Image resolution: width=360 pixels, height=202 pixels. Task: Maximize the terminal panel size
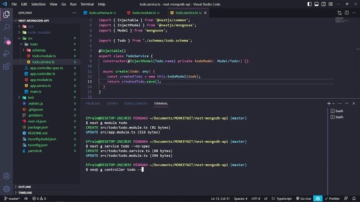click(x=346, y=103)
